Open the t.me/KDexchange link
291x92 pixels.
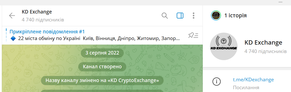[x=253, y=80]
